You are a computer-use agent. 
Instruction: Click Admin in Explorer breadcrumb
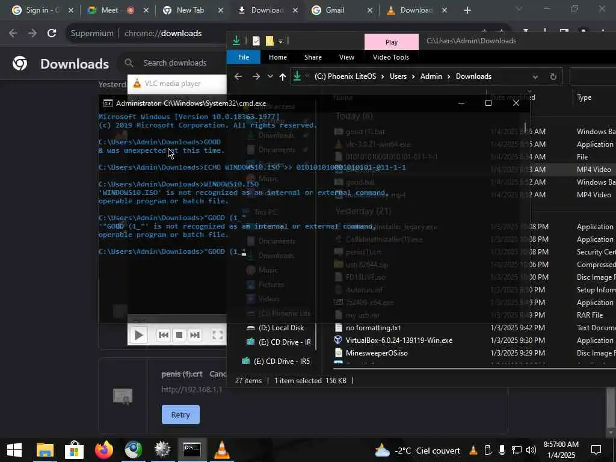point(431,76)
